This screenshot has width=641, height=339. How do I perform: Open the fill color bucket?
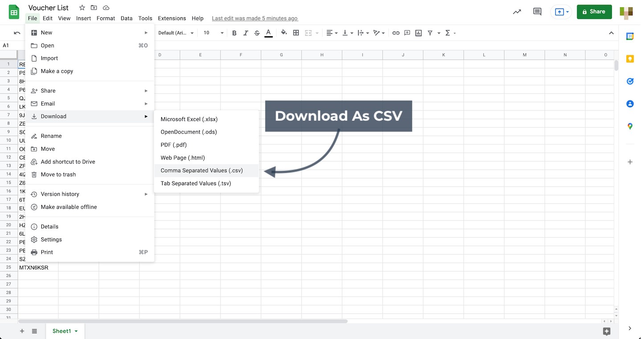(284, 33)
